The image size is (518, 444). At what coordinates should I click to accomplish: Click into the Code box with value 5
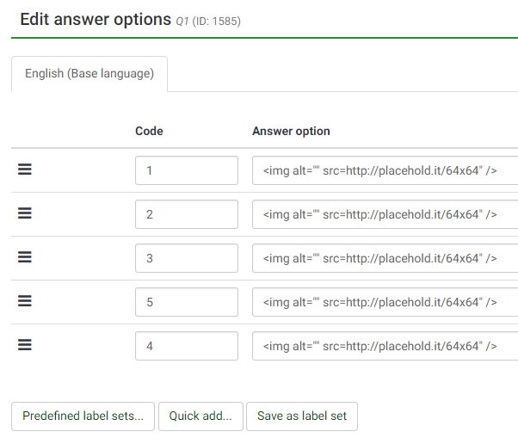click(186, 302)
